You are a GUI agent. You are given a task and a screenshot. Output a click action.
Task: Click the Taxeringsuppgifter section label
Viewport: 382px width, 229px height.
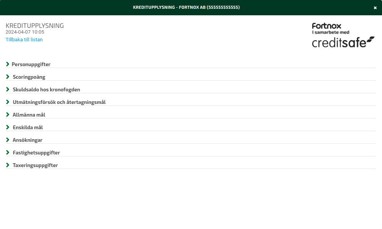tap(35, 166)
